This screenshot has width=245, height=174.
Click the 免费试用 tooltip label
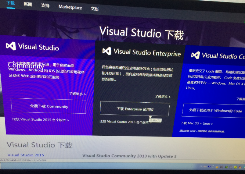click(x=155, y=120)
